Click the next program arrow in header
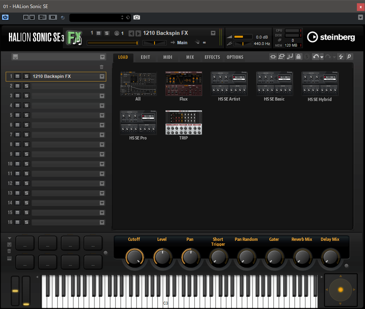The height and width of the screenshot is (309, 365). pyautogui.click(x=138, y=34)
